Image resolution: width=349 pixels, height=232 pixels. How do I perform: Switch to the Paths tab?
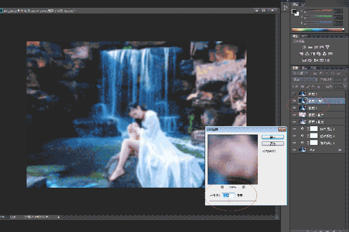tap(313, 68)
